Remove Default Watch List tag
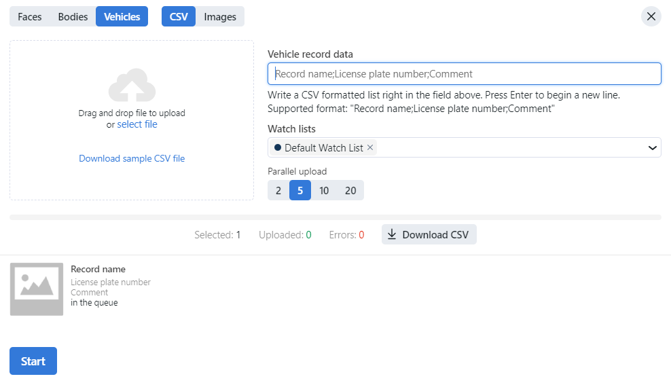 (370, 147)
